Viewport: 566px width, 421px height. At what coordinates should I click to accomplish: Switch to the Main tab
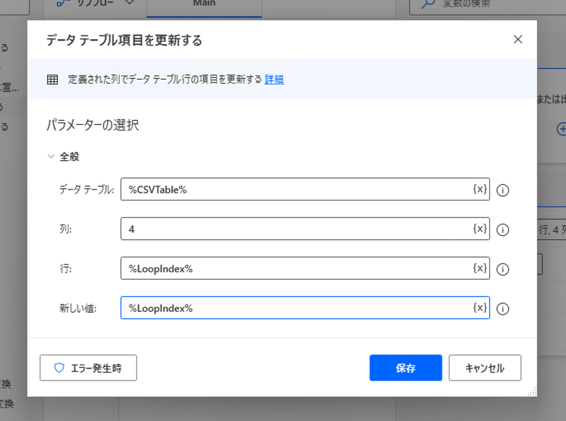point(204,4)
